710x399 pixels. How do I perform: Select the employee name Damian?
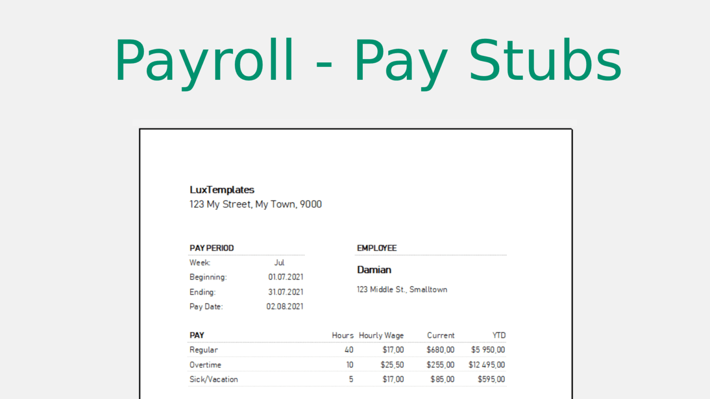click(374, 270)
